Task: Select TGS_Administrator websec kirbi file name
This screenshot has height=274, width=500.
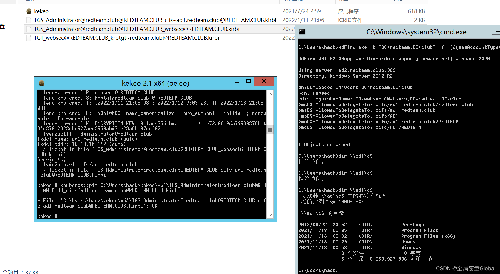Action: (x=137, y=29)
